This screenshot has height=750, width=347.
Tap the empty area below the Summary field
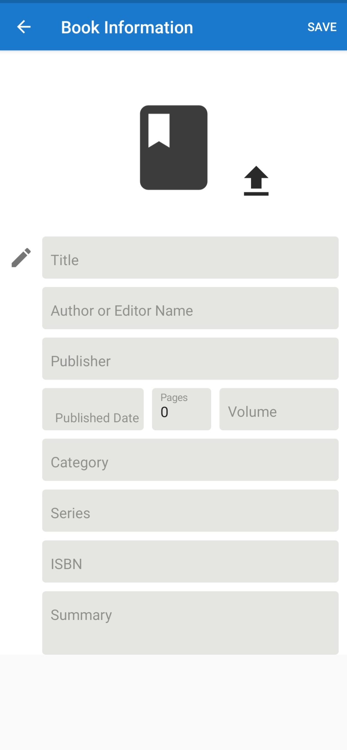pyautogui.click(x=173, y=702)
